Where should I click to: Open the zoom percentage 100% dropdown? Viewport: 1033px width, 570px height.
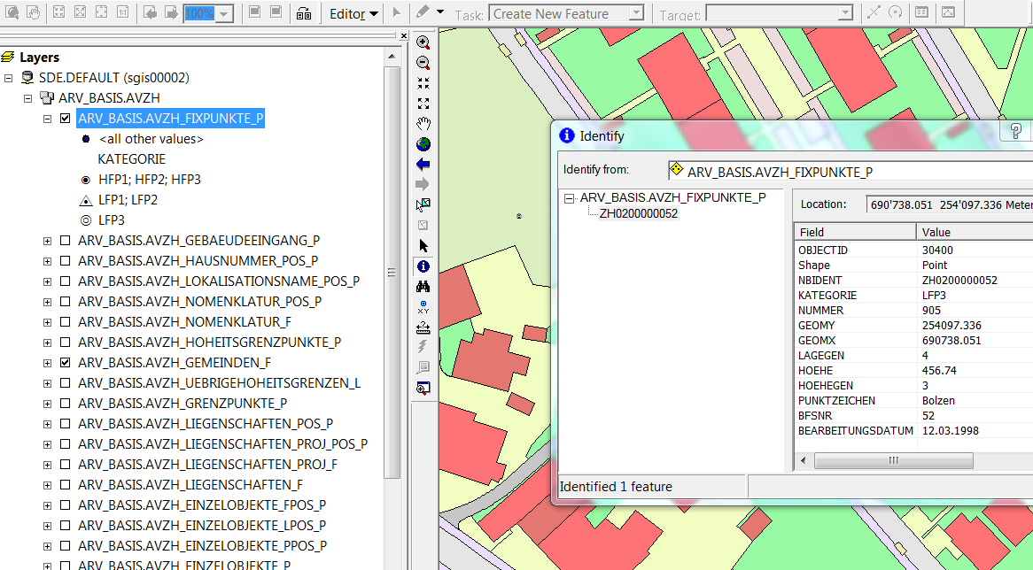point(225,14)
